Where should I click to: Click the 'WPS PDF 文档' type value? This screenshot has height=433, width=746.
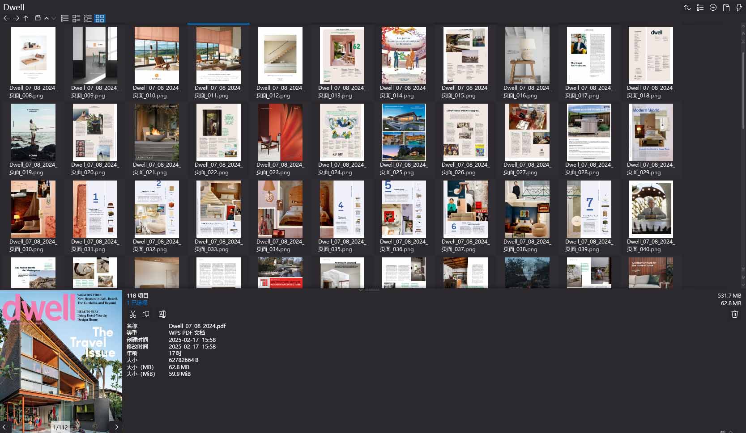pos(187,333)
